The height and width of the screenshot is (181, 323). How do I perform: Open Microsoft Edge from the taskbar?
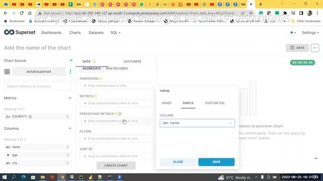point(23,177)
